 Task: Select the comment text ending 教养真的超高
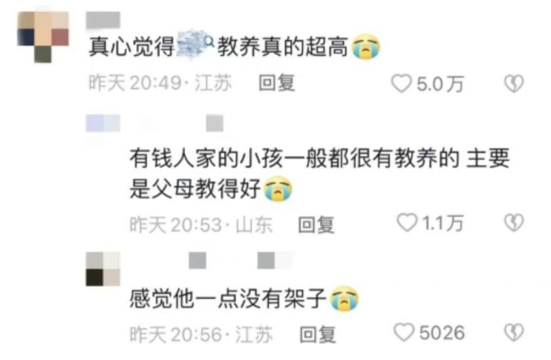point(235,46)
